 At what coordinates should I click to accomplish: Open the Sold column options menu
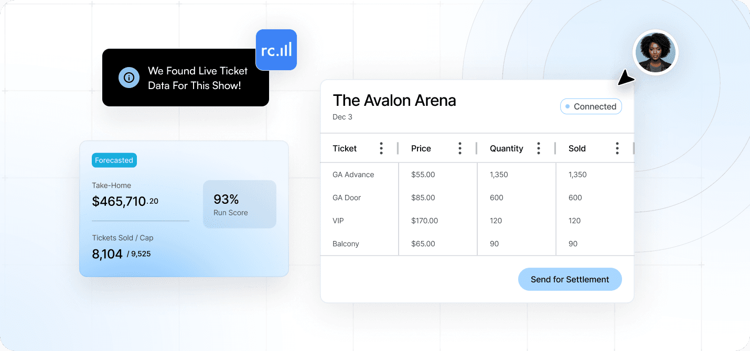617,148
